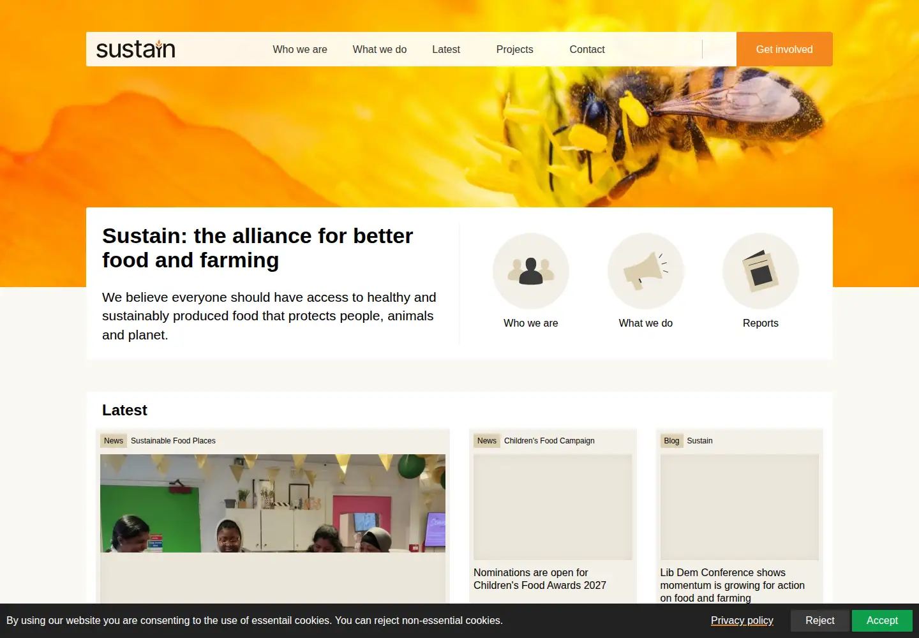Viewport: 919px width, 638px height.
Task: Open the What we do navigation menu item
Action: [380, 49]
